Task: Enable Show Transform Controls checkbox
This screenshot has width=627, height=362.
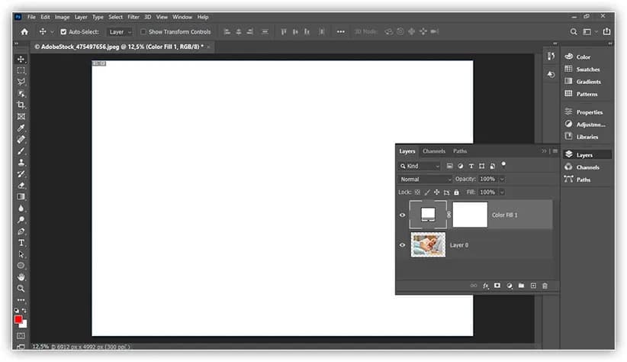Action: point(143,32)
